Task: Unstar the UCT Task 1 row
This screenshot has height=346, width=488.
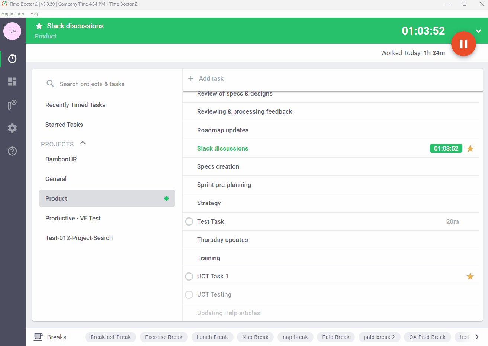Action: tap(470, 277)
